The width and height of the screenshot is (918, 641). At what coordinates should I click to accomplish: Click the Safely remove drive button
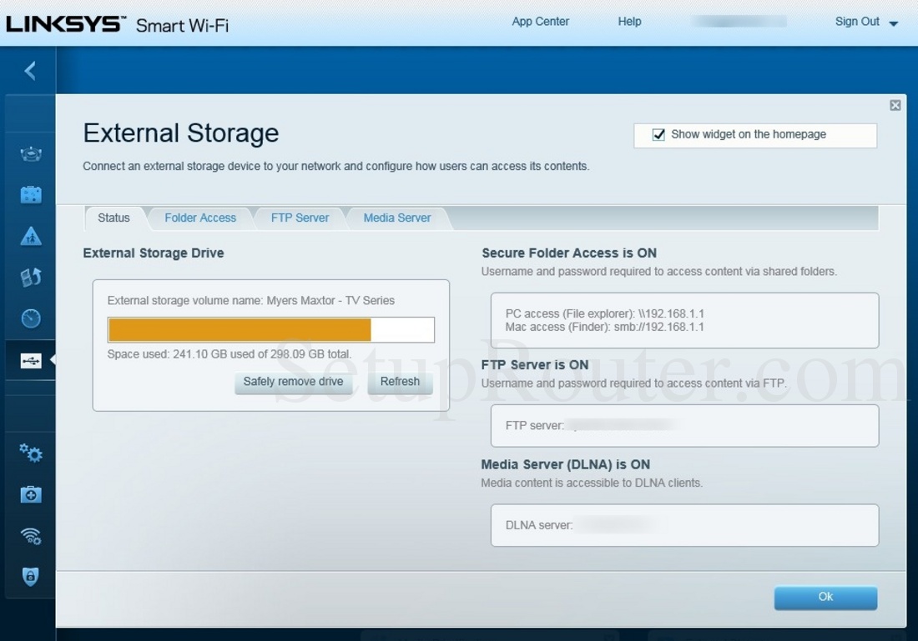[x=293, y=382]
